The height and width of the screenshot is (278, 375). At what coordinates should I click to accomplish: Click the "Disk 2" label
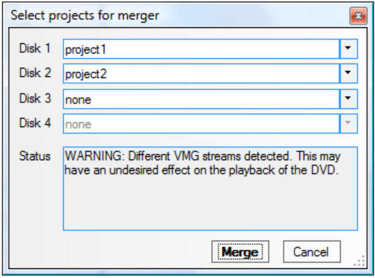point(35,73)
